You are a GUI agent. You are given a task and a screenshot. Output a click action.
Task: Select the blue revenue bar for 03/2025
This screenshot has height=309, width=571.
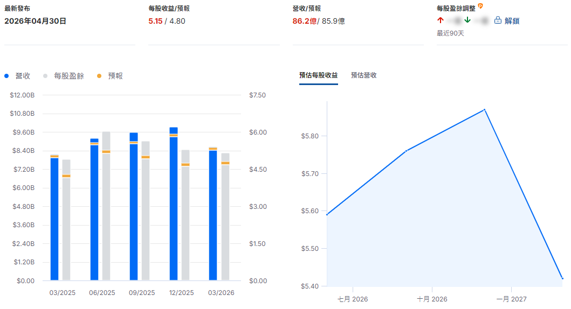54,217
